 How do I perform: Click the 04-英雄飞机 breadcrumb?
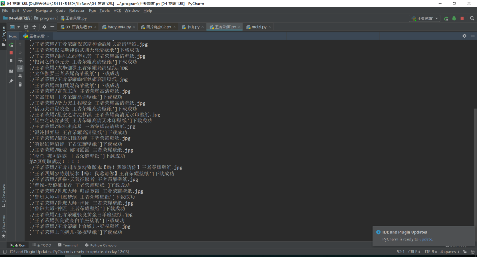(x=16, y=18)
